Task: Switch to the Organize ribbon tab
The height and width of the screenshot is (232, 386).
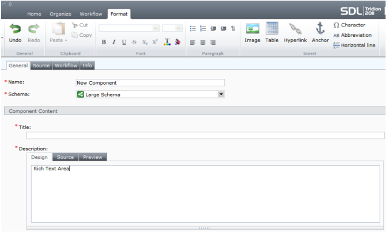Action: (60, 13)
